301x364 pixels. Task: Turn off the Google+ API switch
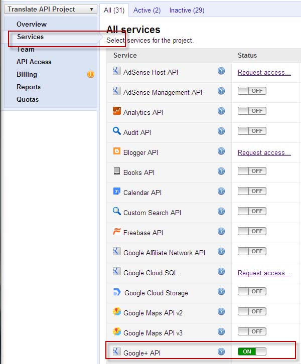pyautogui.click(x=252, y=351)
